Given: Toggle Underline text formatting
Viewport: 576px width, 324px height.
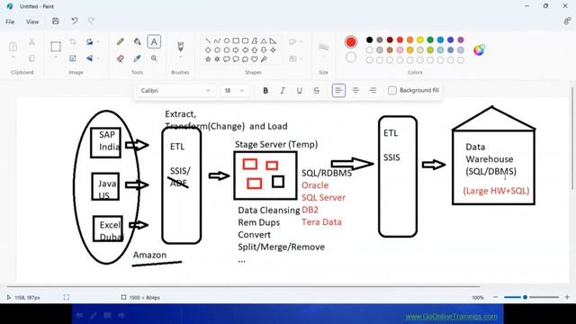Looking at the screenshot, I should 300,90.
